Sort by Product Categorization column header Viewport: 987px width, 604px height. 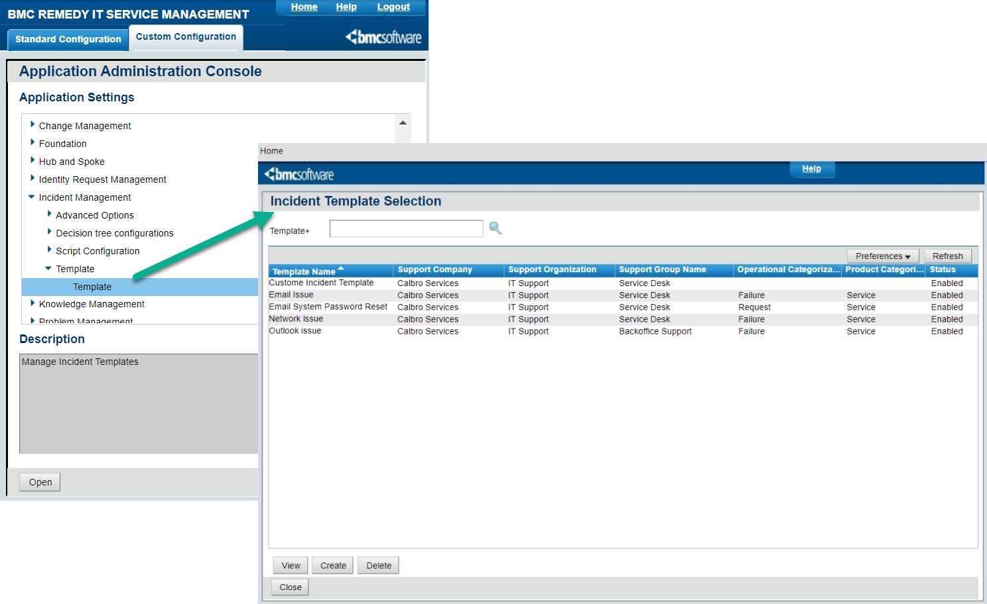[x=884, y=270]
